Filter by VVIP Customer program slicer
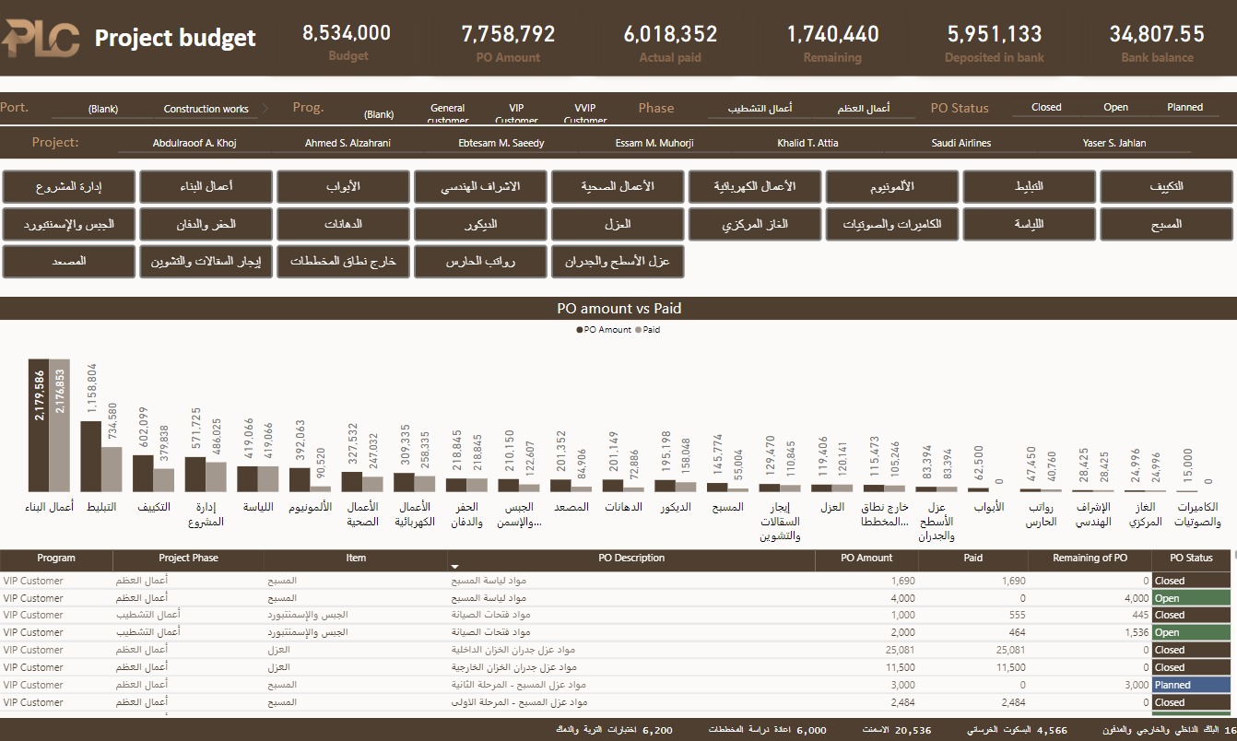Viewport: 1237px width, 741px height. click(x=585, y=113)
